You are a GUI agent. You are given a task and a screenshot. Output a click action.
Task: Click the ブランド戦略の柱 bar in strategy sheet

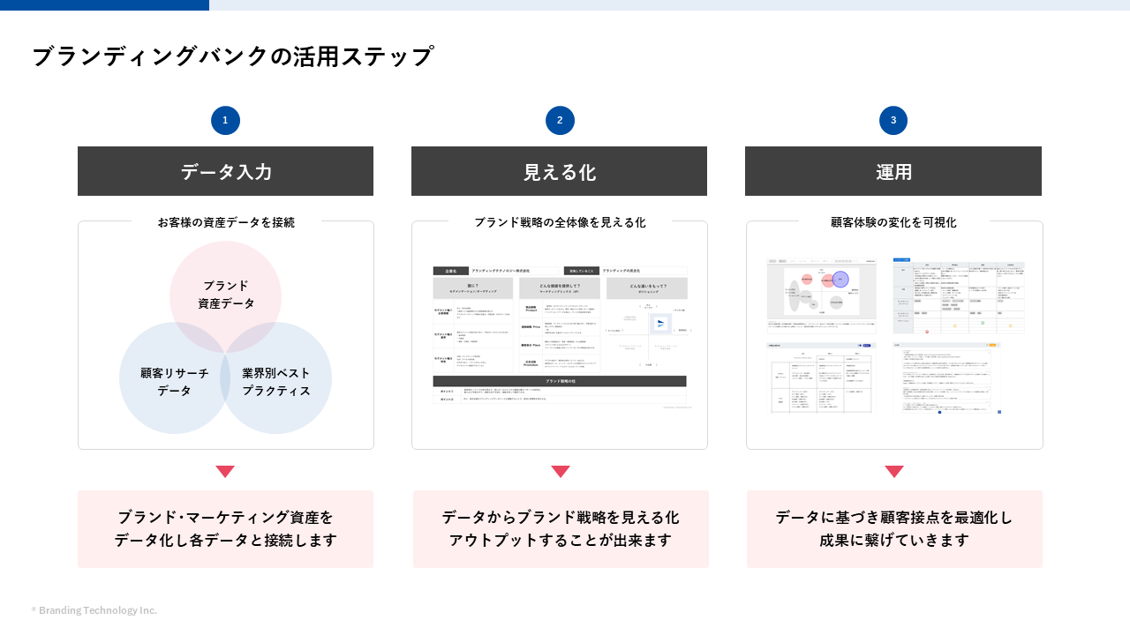(560, 381)
